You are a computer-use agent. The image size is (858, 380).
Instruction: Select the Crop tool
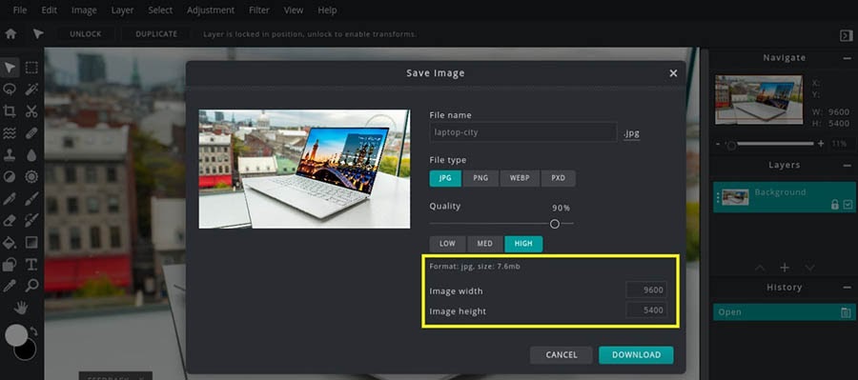10,111
